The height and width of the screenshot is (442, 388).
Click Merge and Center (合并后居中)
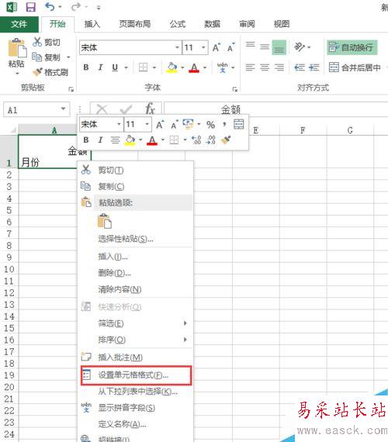355,67
